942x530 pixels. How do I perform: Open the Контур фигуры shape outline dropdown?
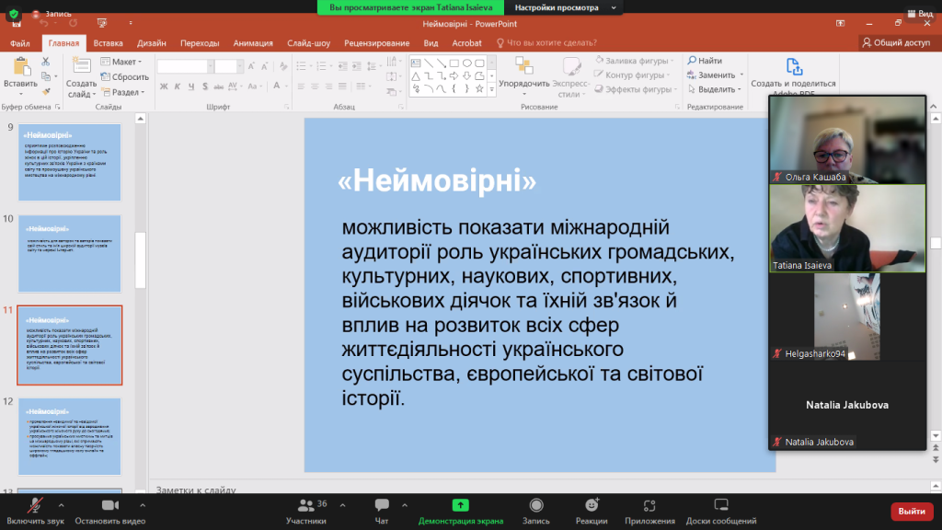pos(632,75)
